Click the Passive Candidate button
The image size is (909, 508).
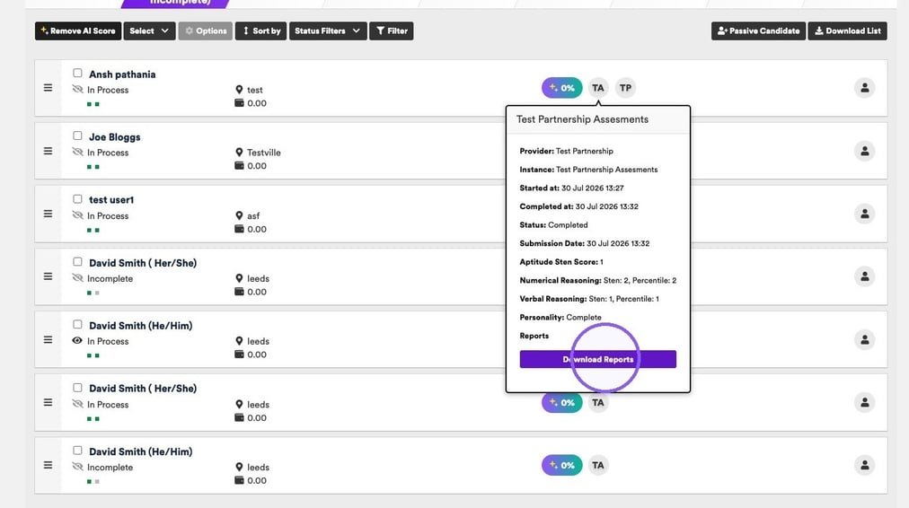[x=758, y=31]
